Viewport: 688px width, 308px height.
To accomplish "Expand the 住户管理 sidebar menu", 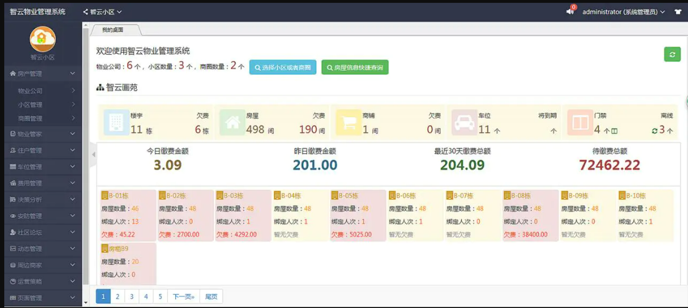I will [x=43, y=150].
